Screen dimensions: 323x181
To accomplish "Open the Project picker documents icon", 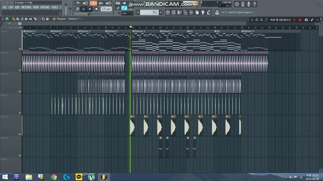I will point(197,12).
